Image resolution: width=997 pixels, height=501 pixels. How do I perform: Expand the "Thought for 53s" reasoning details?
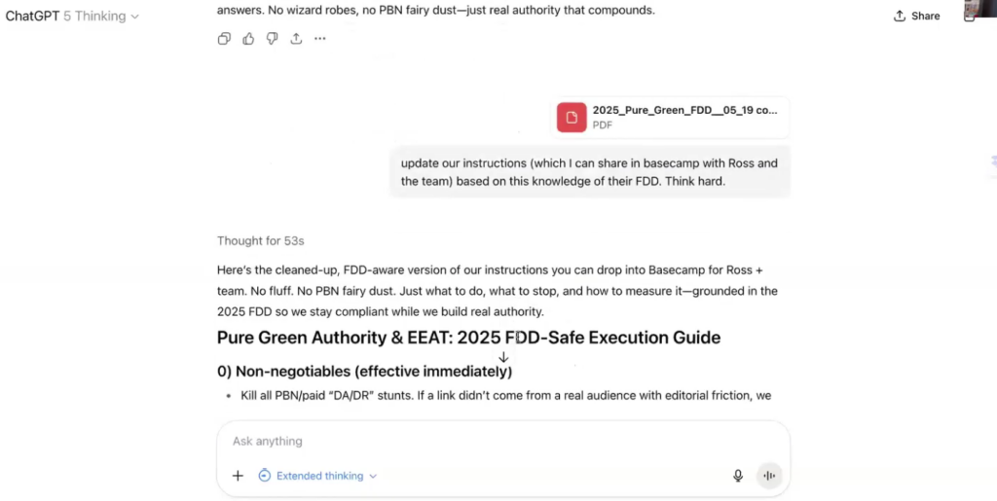coord(261,240)
